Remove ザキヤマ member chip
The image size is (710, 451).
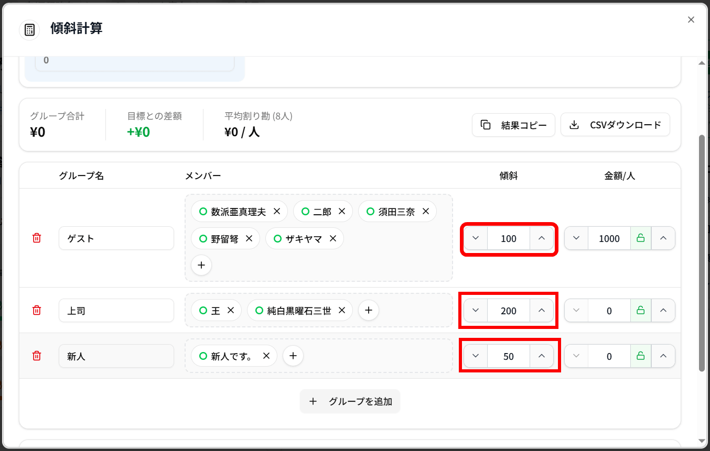tap(332, 239)
